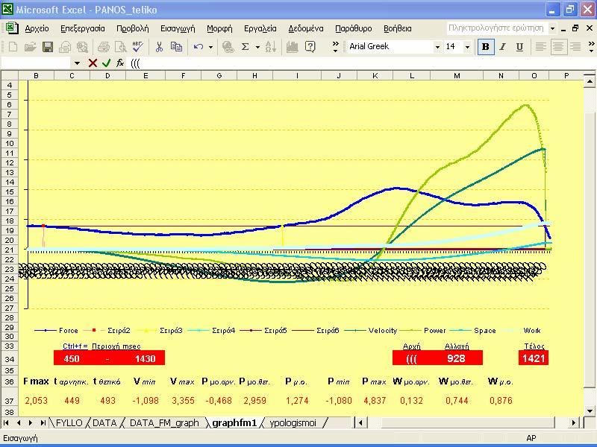Image resolution: width=597 pixels, height=447 pixels.
Task: Expand the AutoSum functions dropdown arrow
Action: (257, 47)
